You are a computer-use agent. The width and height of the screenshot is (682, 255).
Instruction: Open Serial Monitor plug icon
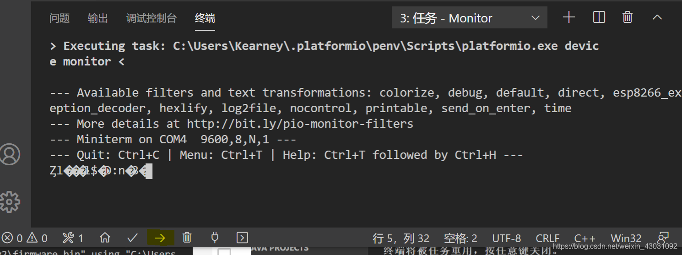(x=215, y=238)
